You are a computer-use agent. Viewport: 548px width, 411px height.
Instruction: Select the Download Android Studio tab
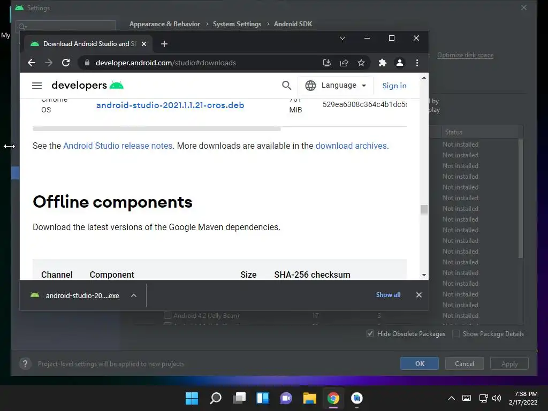point(87,44)
